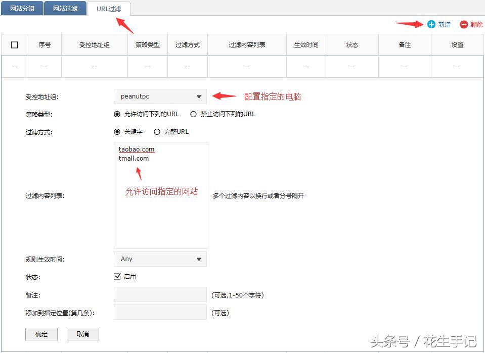Viewport: 485px width, 353px height.
Task: Check the select-all checkbox in table header
Action: pos(15,44)
